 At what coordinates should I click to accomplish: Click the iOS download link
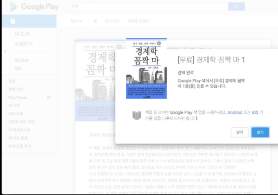255,112
